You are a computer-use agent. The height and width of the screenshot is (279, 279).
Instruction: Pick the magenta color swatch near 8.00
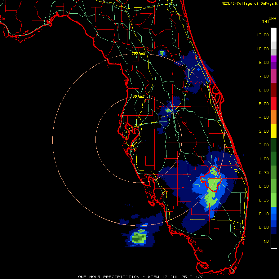(x=274, y=59)
